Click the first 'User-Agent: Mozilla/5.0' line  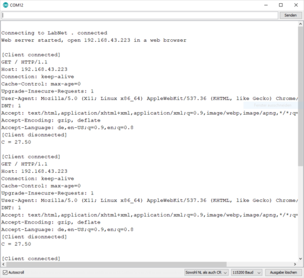(149, 98)
